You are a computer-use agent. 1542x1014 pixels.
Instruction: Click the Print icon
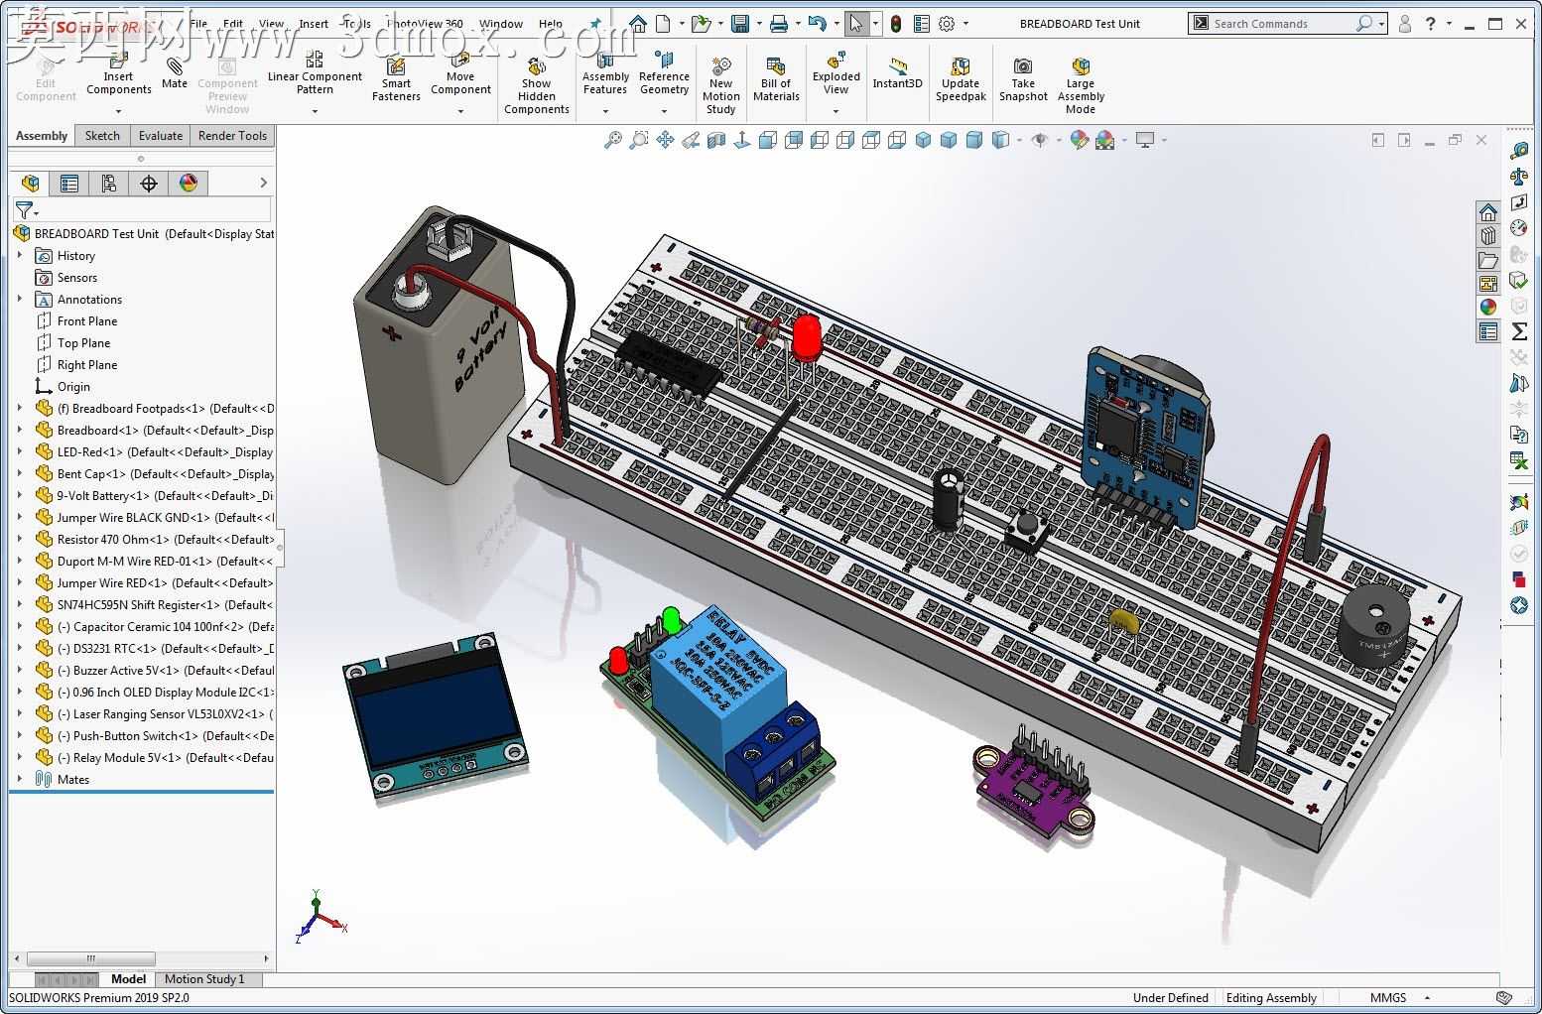[779, 23]
